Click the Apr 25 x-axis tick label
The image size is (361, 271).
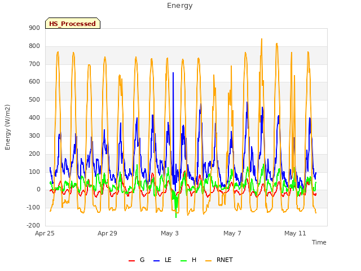click(x=45, y=233)
